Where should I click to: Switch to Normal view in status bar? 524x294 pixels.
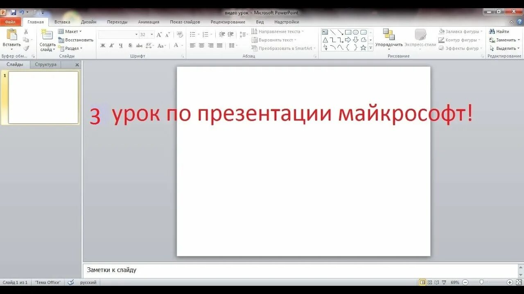[x=422, y=282]
